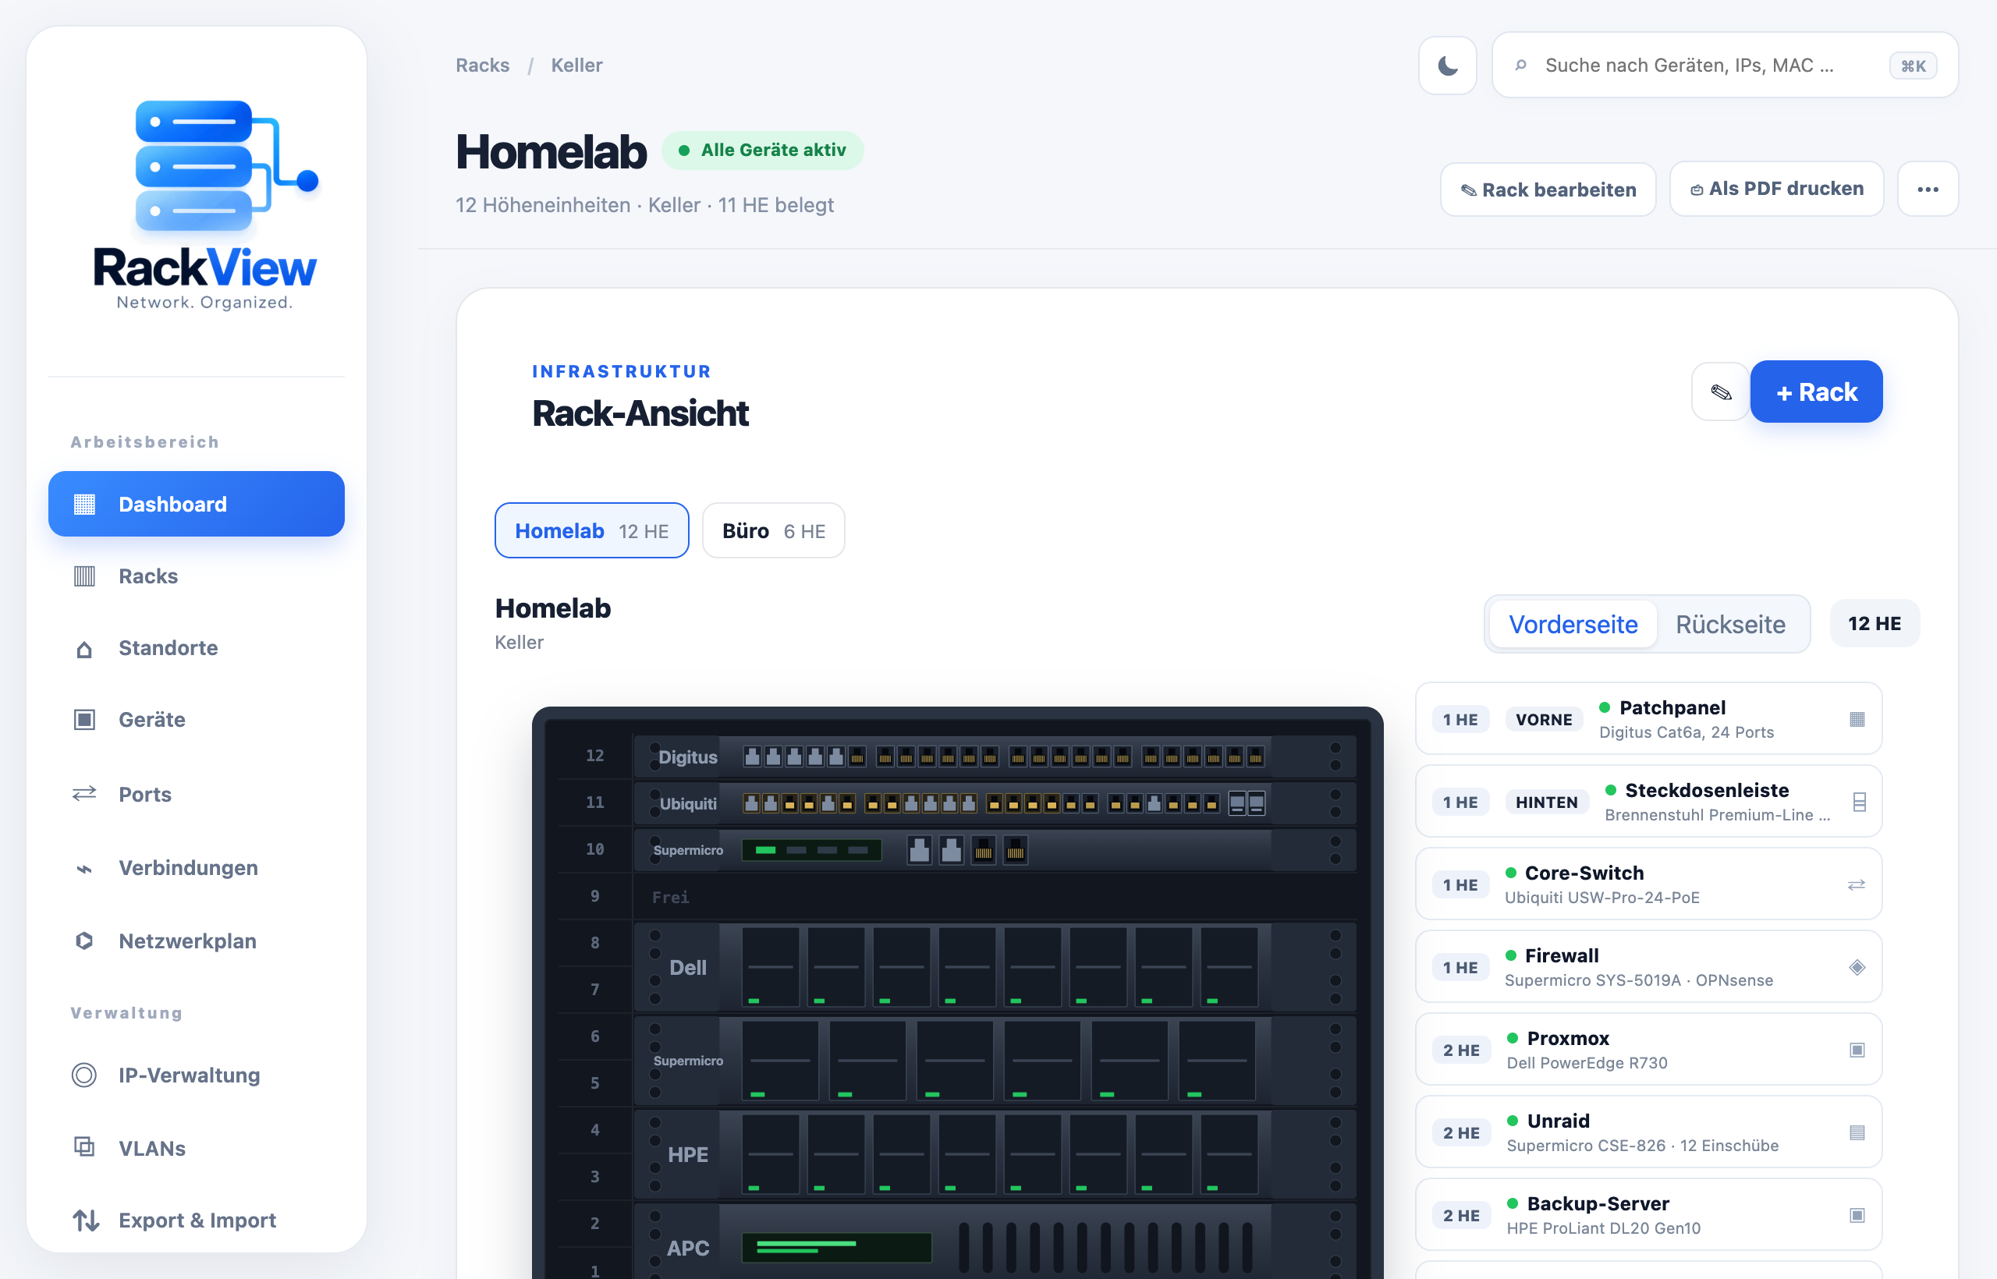Click the Patchpanel card grid icon

pos(1857,719)
